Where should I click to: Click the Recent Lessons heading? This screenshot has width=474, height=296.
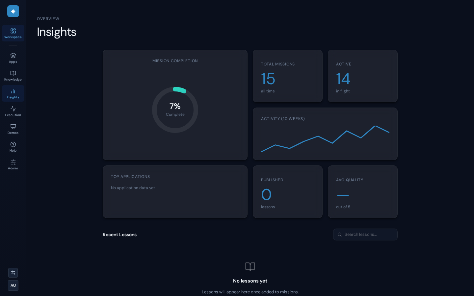coord(119,234)
